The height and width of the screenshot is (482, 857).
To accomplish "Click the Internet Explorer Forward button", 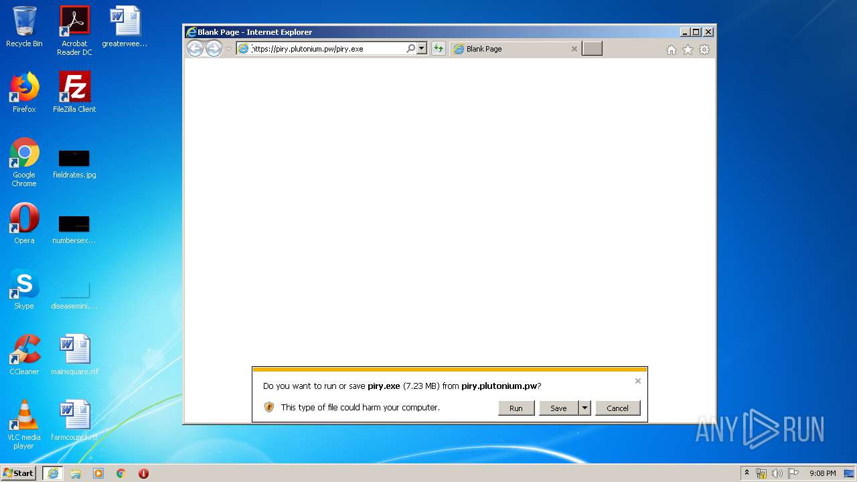I will (x=214, y=48).
